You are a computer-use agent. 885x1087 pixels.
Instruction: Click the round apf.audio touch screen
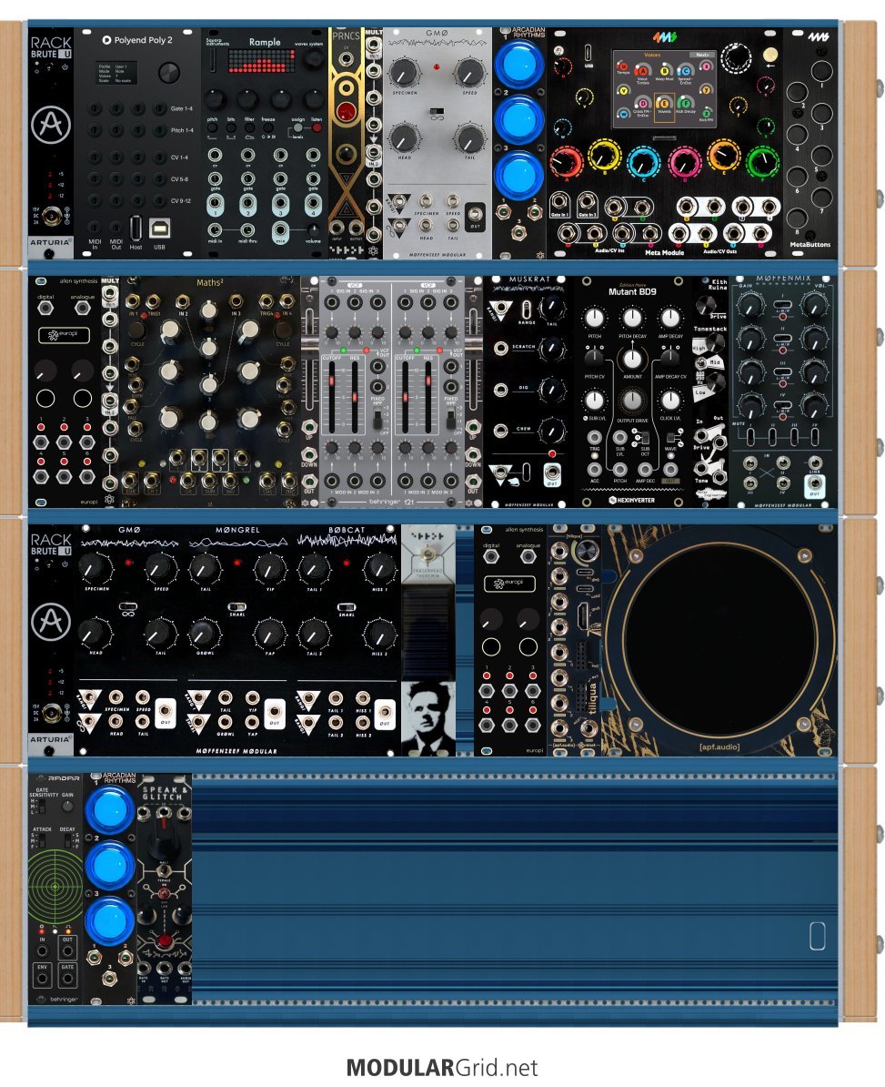[x=720, y=638]
